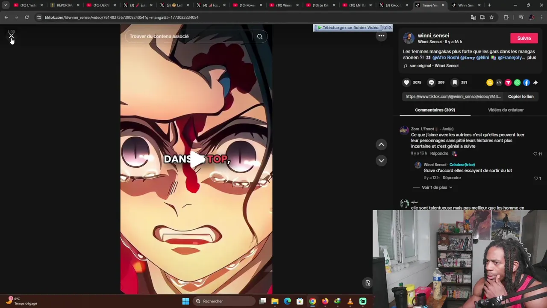Open the weather widget Temps dégagé
Screen dimensions: 547x308
click(21, 301)
